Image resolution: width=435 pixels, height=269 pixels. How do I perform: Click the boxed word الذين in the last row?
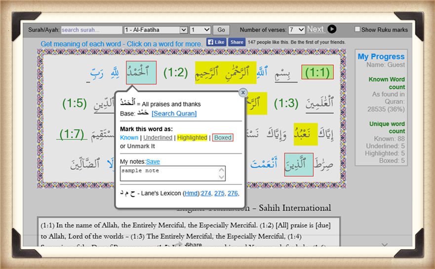tap(299, 164)
